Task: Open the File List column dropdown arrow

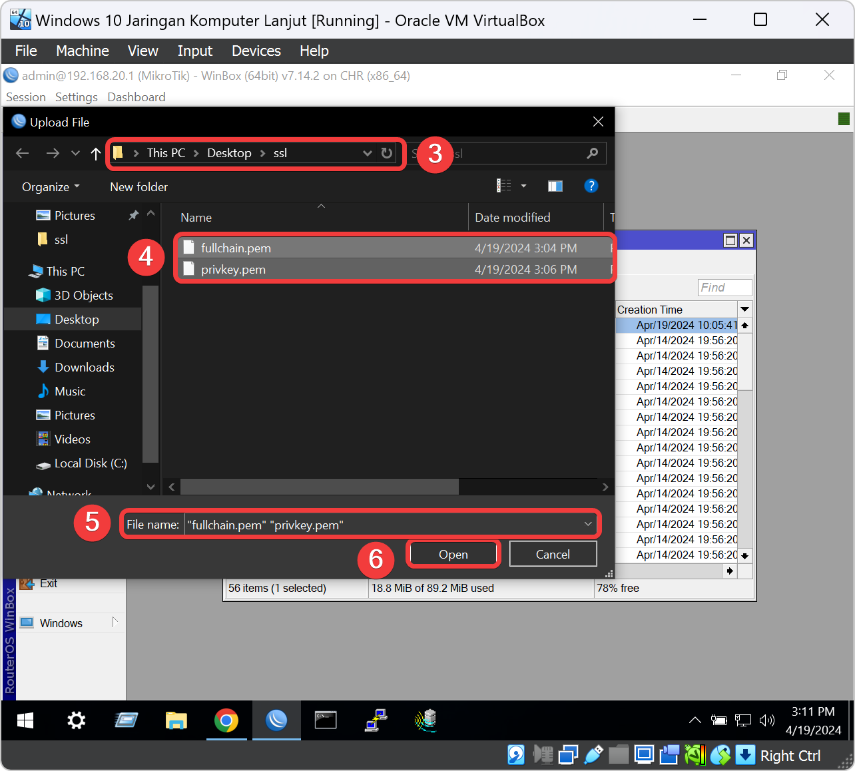Action: coord(745,310)
